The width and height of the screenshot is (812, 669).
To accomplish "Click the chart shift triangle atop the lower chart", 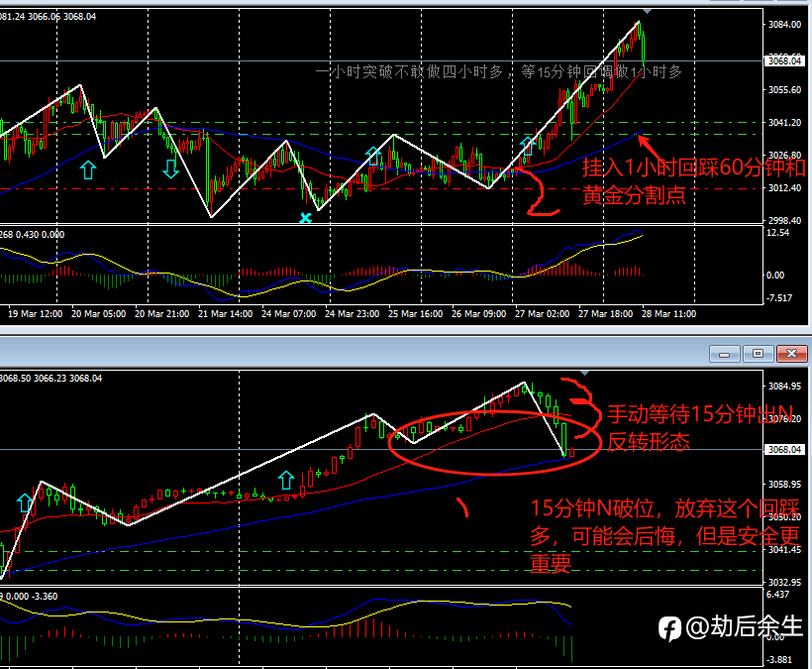I will [x=584, y=373].
